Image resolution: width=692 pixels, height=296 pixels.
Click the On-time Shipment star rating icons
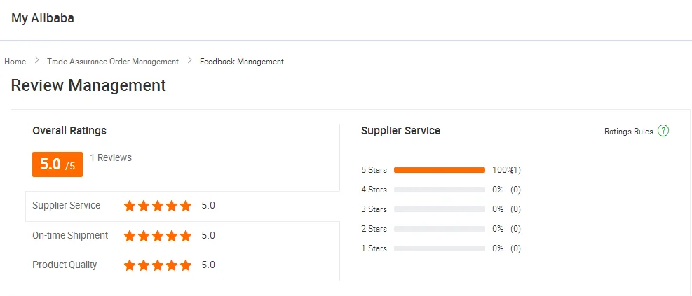pyautogui.click(x=158, y=236)
